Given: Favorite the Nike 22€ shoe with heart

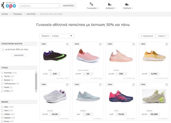Looking at the screenshot, I should pyautogui.click(x=67, y=44).
